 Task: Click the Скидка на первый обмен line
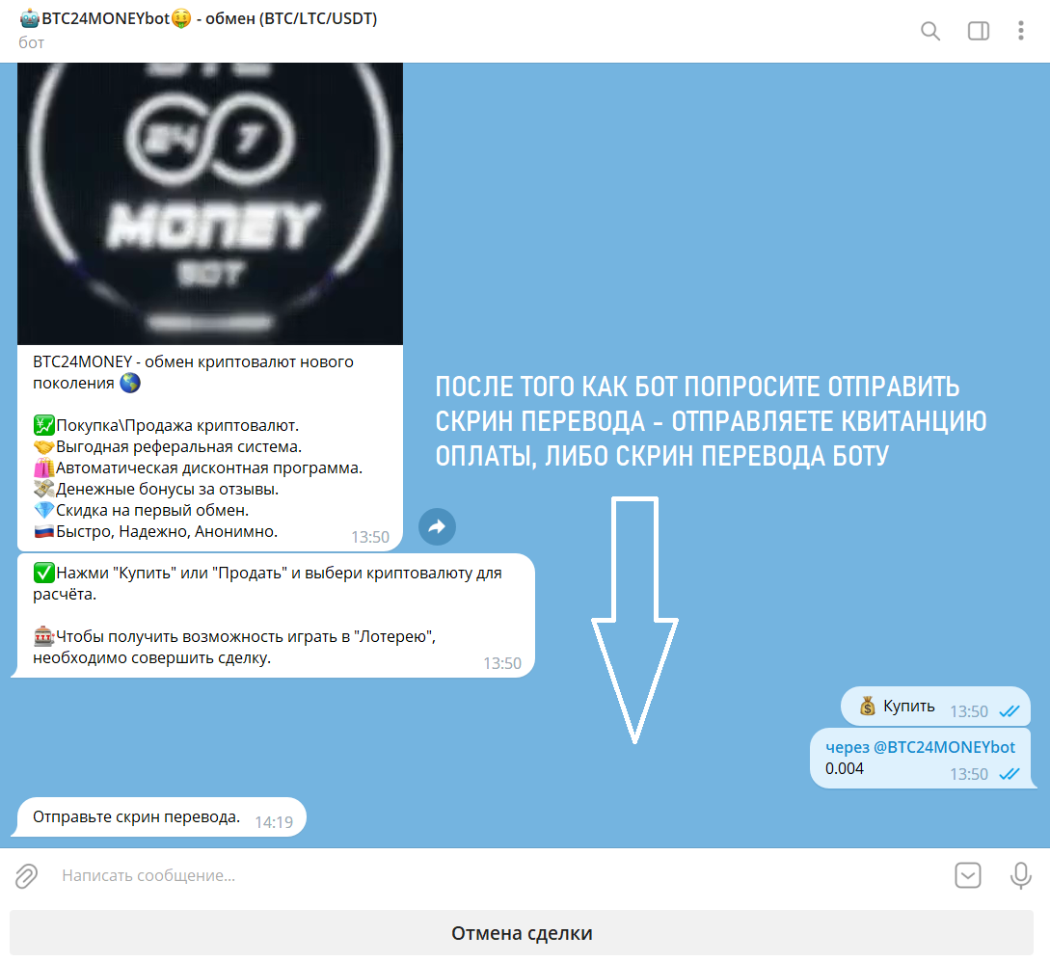tap(141, 510)
